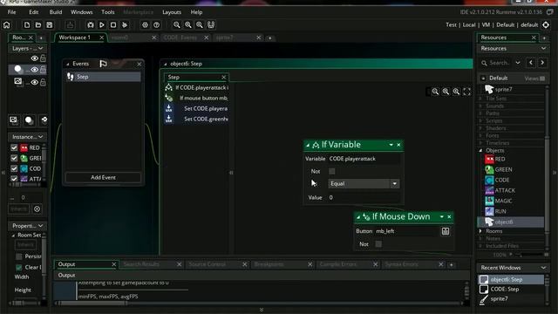This screenshot has width=558, height=314.
Task: Edit the Value field in If Variable
Action: click(x=364, y=198)
